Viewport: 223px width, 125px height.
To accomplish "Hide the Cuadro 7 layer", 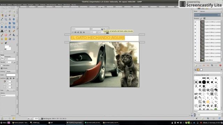I will [x=195, y=39].
